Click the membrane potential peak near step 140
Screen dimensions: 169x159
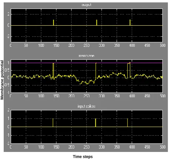[x=53, y=71]
